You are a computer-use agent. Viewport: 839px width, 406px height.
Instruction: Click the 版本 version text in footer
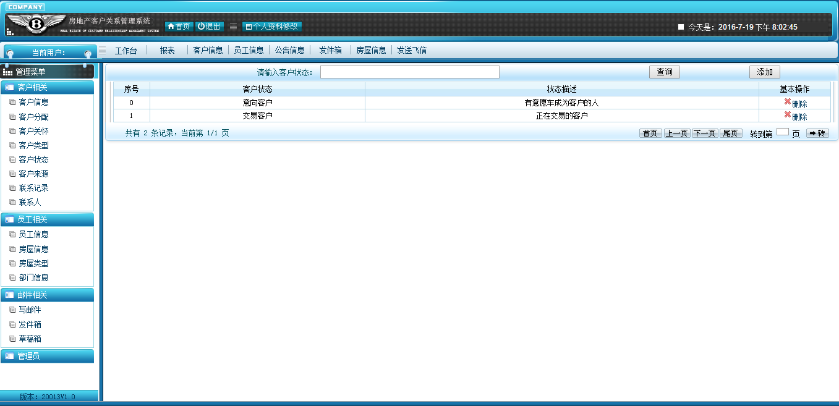coord(48,397)
